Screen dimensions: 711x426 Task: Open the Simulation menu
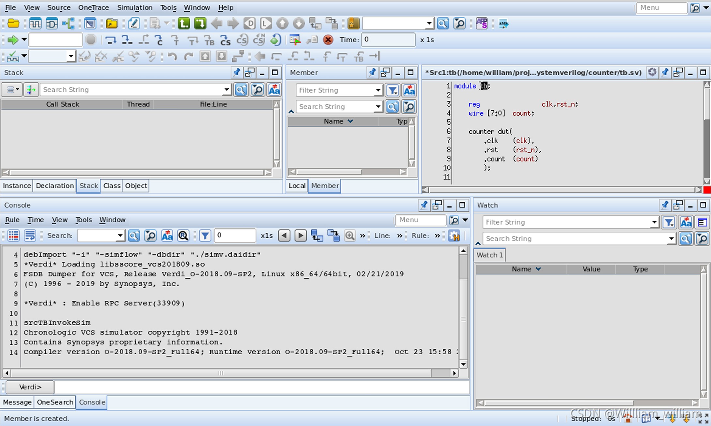pyautogui.click(x=134, y=7)
